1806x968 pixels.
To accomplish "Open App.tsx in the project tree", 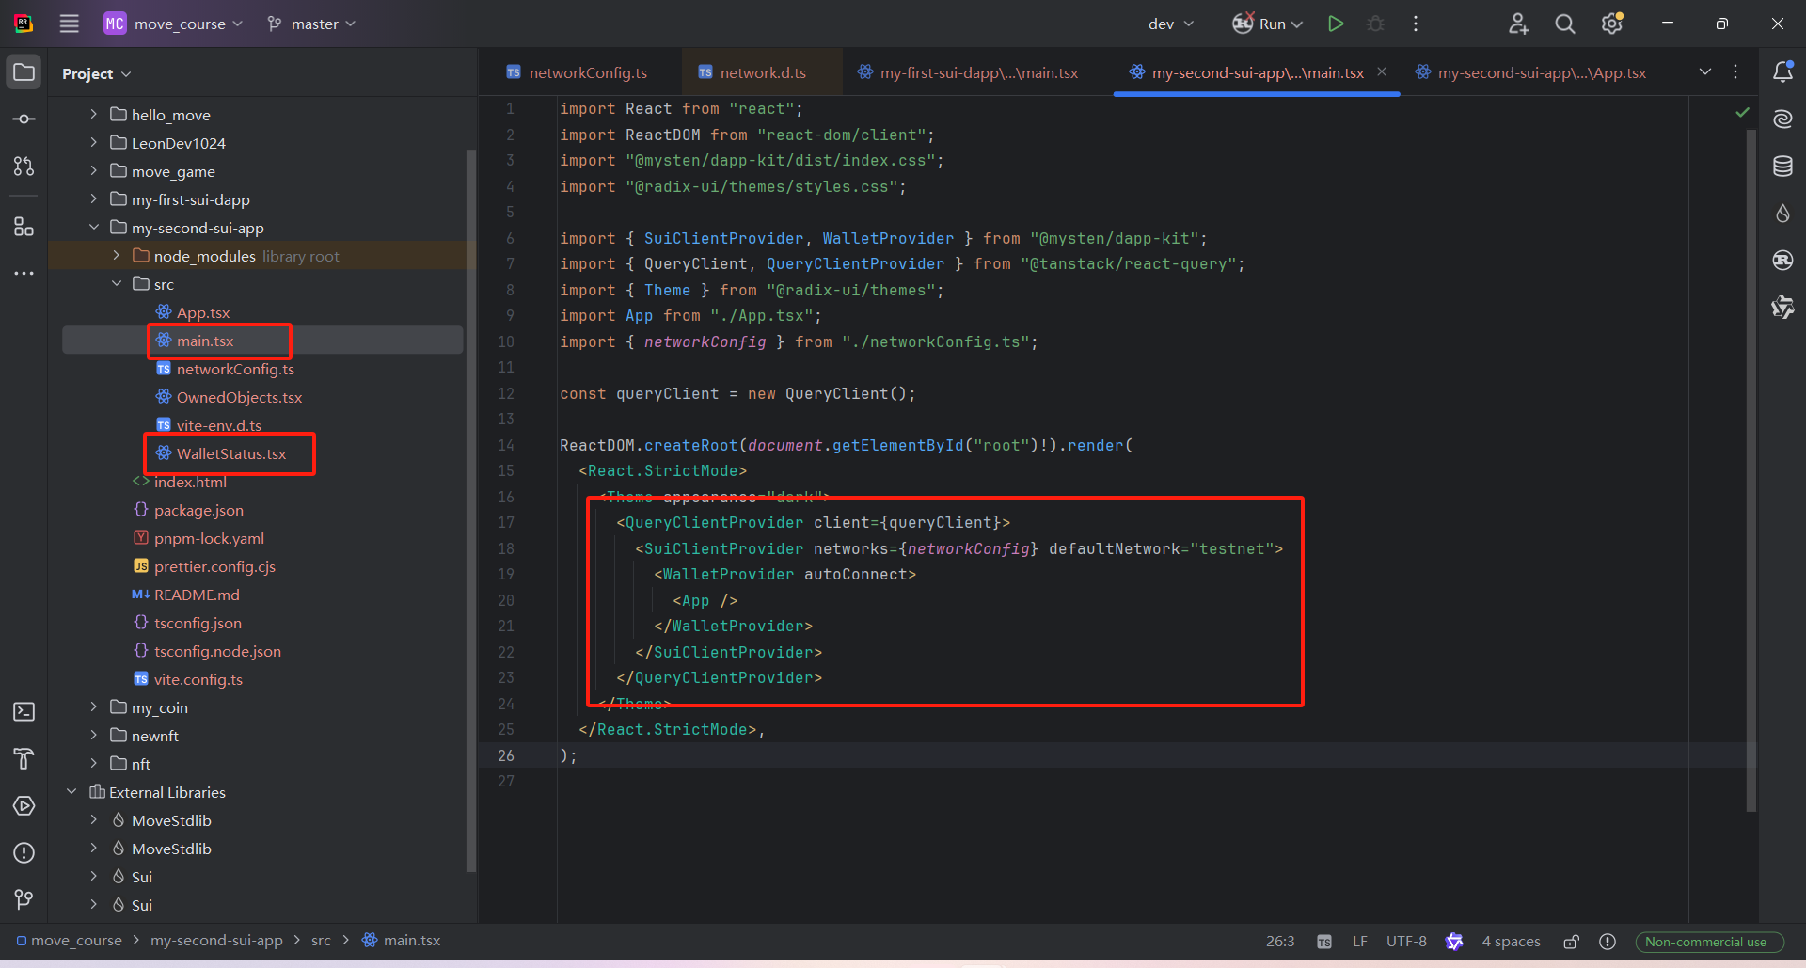I will pos(202,312).
